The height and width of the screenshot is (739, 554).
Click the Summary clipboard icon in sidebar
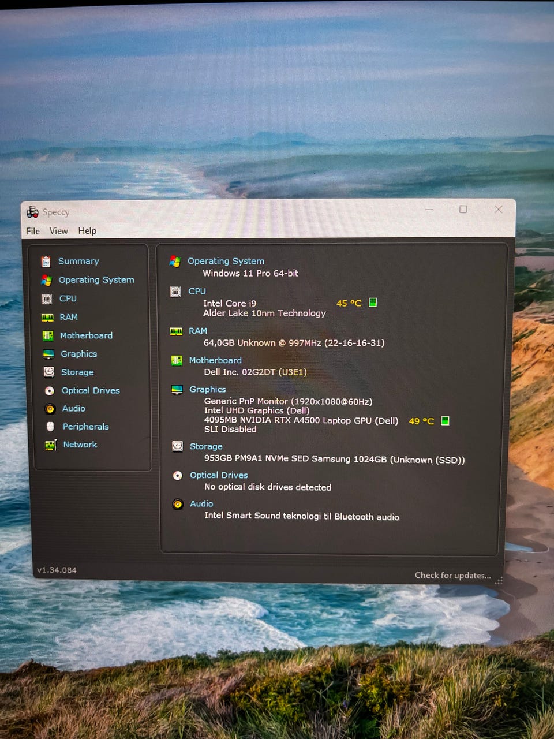coord(46,262)
